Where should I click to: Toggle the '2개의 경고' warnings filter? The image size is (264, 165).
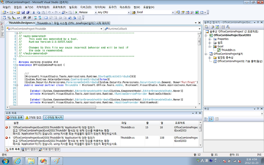pos(33,118)
